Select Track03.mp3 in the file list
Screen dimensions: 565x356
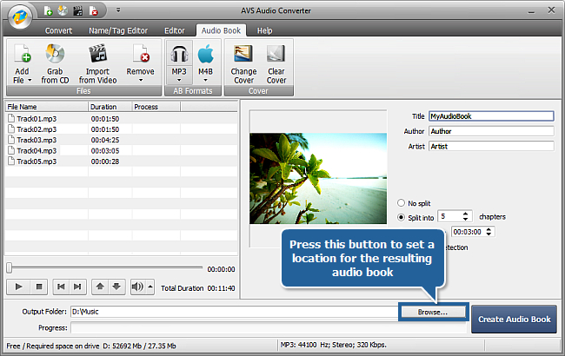tap(37, 140)
